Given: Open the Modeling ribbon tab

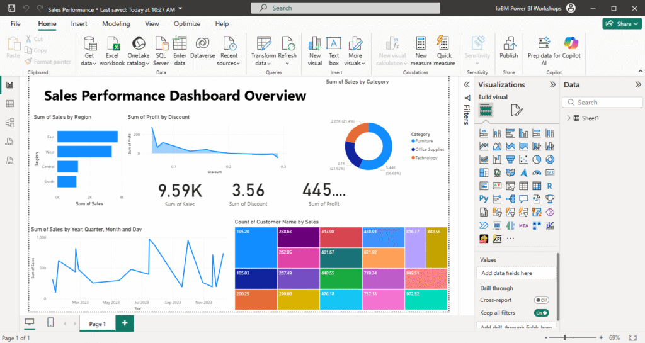Looking at the screenshot, I should [x=116, y=24].
